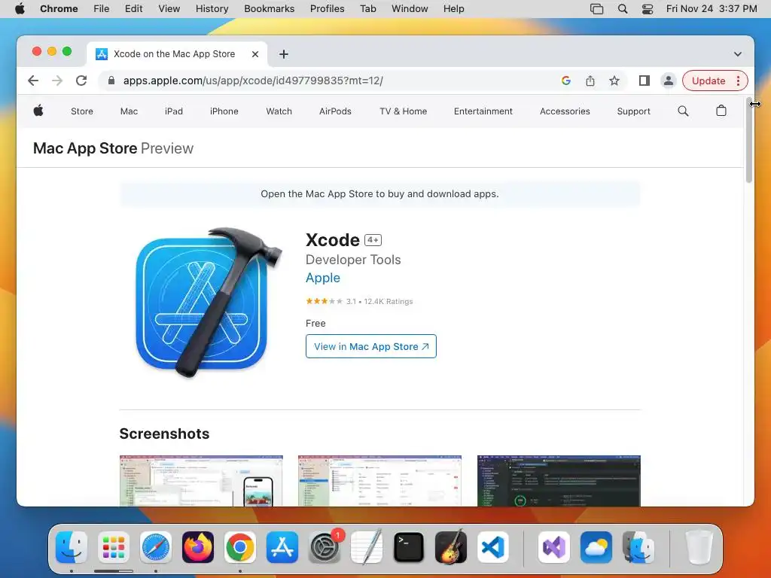Open the Bookmarks menu
Screen dimensions: 771x578
269,8
